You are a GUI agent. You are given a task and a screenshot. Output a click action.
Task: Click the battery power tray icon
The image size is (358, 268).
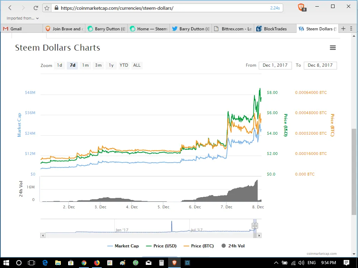[x=285, y=263]
